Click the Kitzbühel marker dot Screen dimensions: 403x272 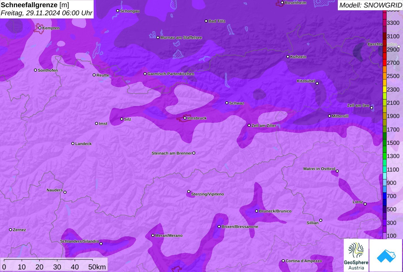(317, 83)
